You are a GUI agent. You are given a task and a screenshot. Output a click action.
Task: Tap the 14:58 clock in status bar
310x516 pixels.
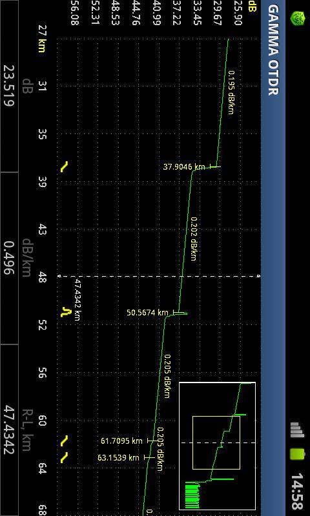click(x=299, y=491)
